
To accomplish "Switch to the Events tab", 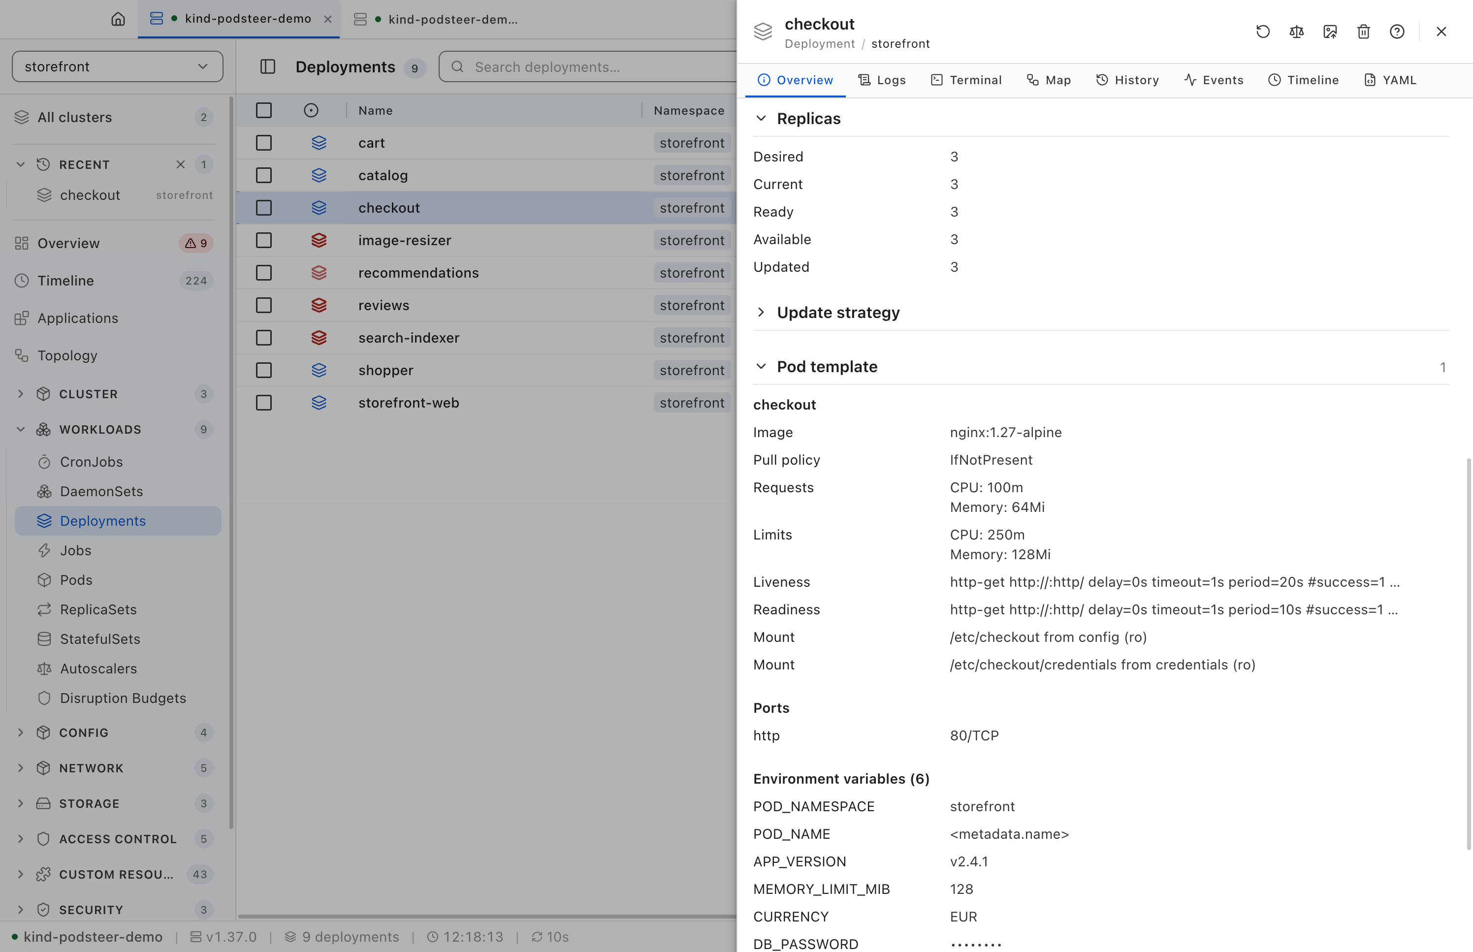I will (1214, 80).
